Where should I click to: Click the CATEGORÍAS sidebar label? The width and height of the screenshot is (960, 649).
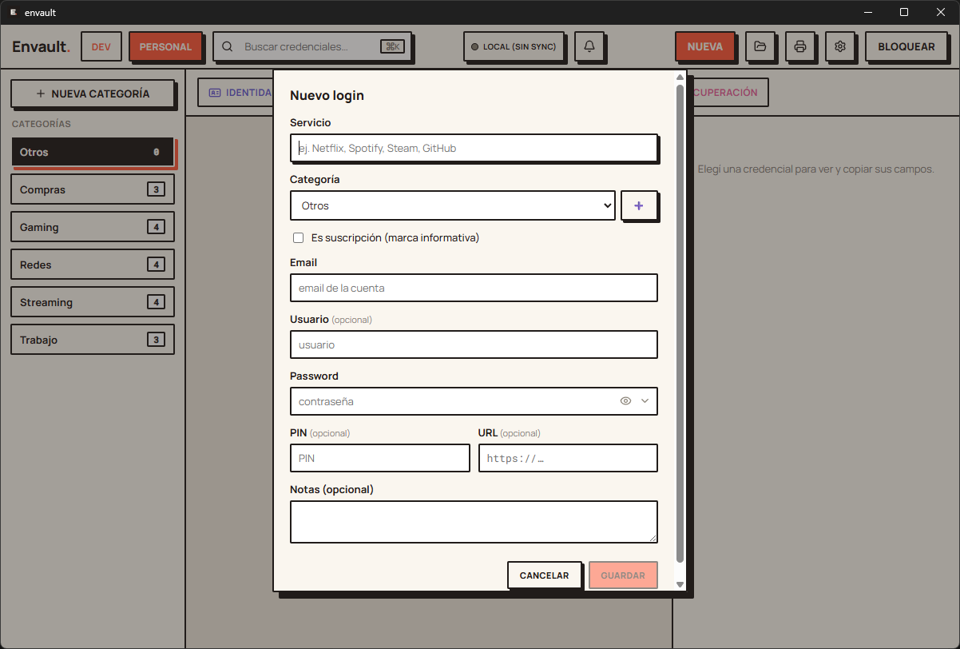point(42,124)
